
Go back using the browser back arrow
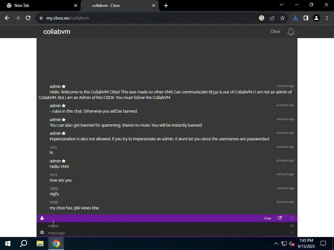(x=7, y=18)
